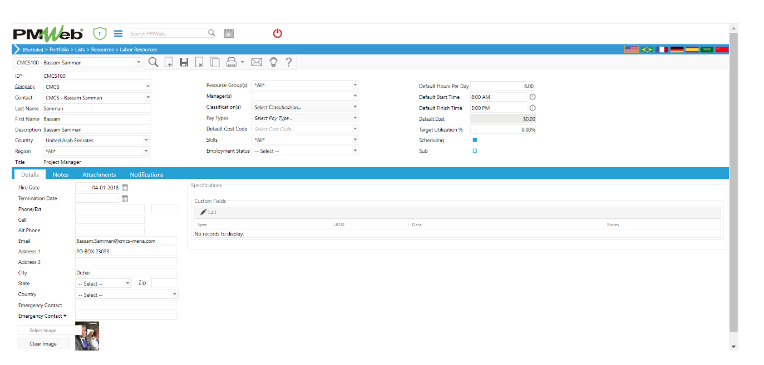Open Default Start Time clock picker

point(533,97)
